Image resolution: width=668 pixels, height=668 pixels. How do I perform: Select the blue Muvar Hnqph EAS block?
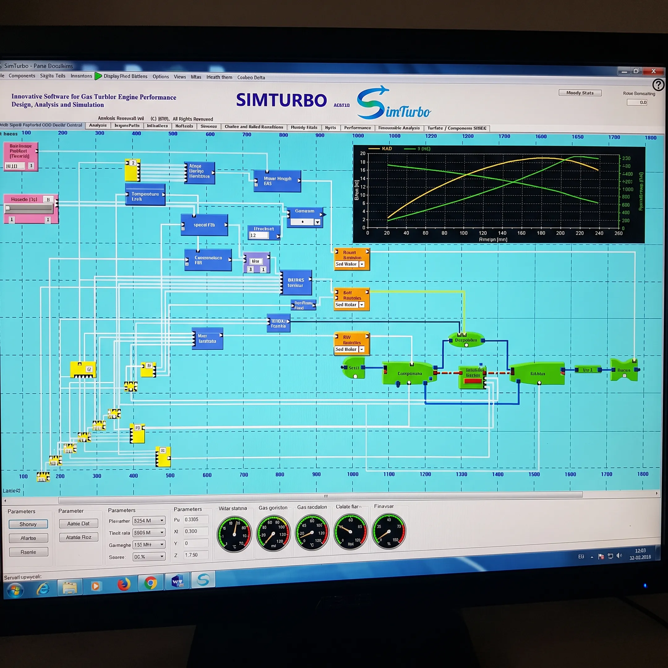[277, 181]
